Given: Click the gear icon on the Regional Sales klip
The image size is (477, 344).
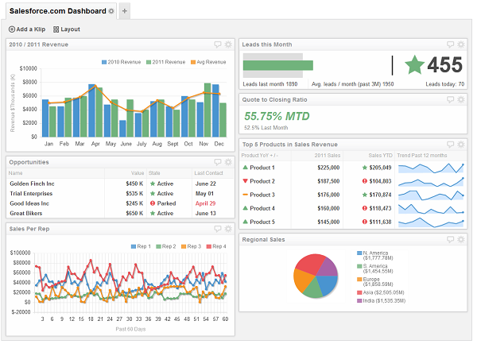Looking at the screenshot, I should tap(461, 239).
